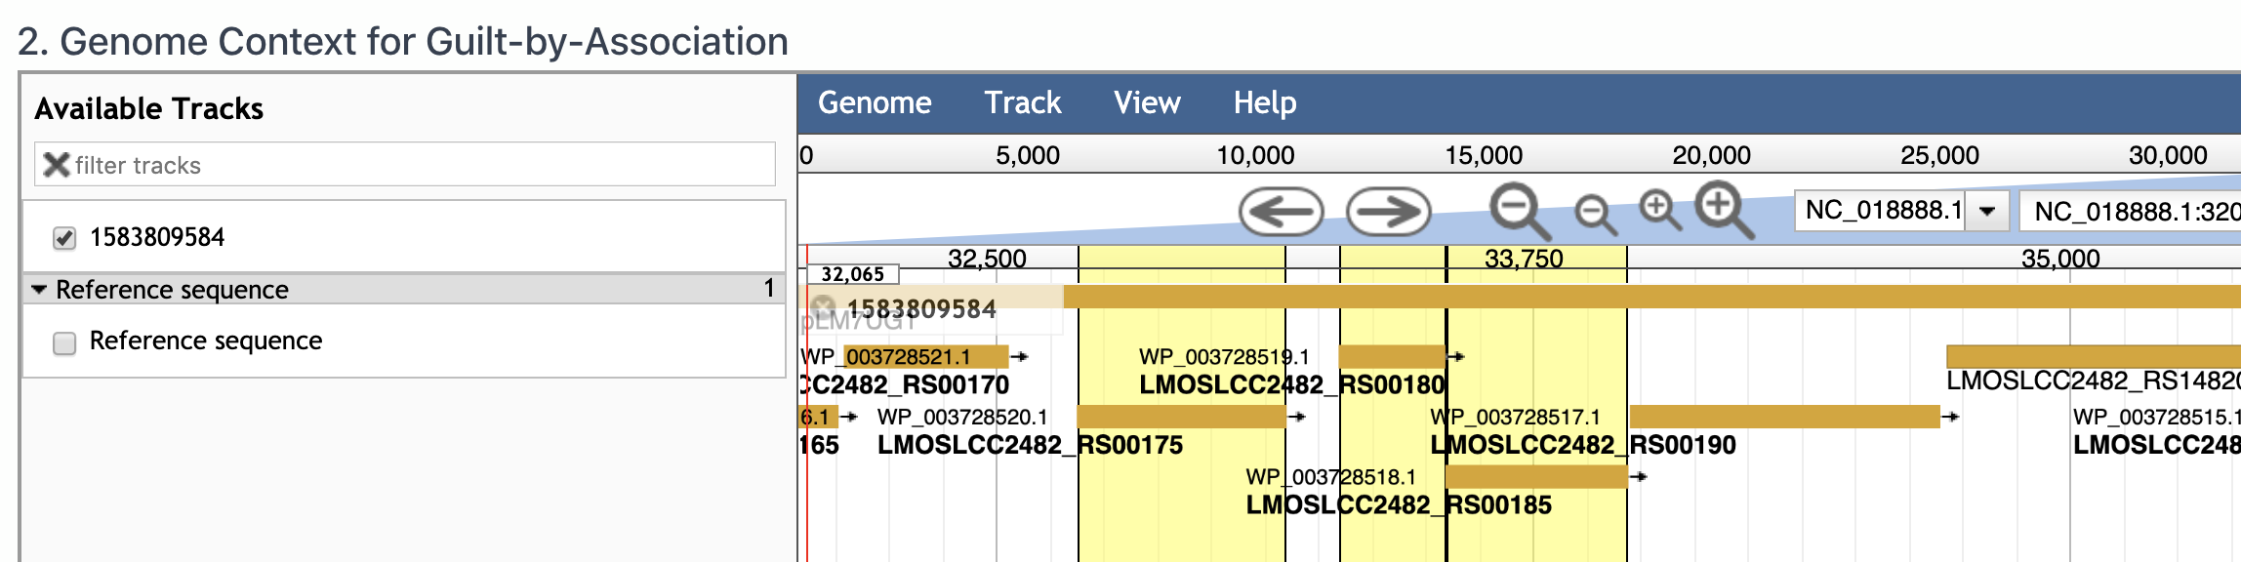Image resolution: width=2241 pixels, height=562 pixels.
Task: Clear the filter tracks field with X icon
Action: [57, 165]
